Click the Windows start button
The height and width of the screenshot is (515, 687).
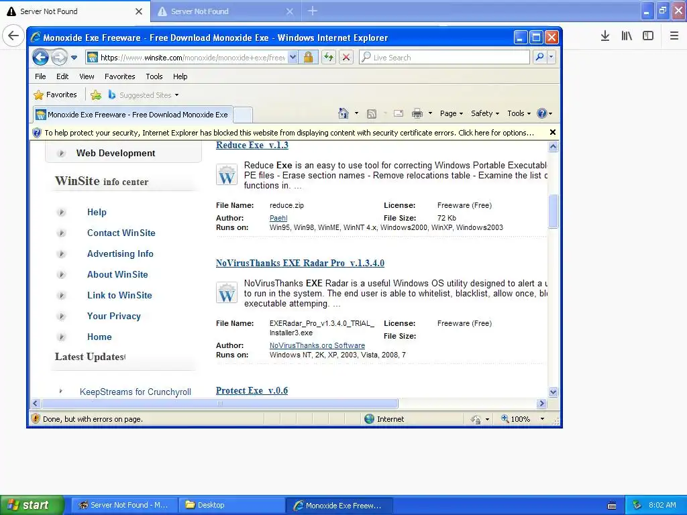(32, 505)
